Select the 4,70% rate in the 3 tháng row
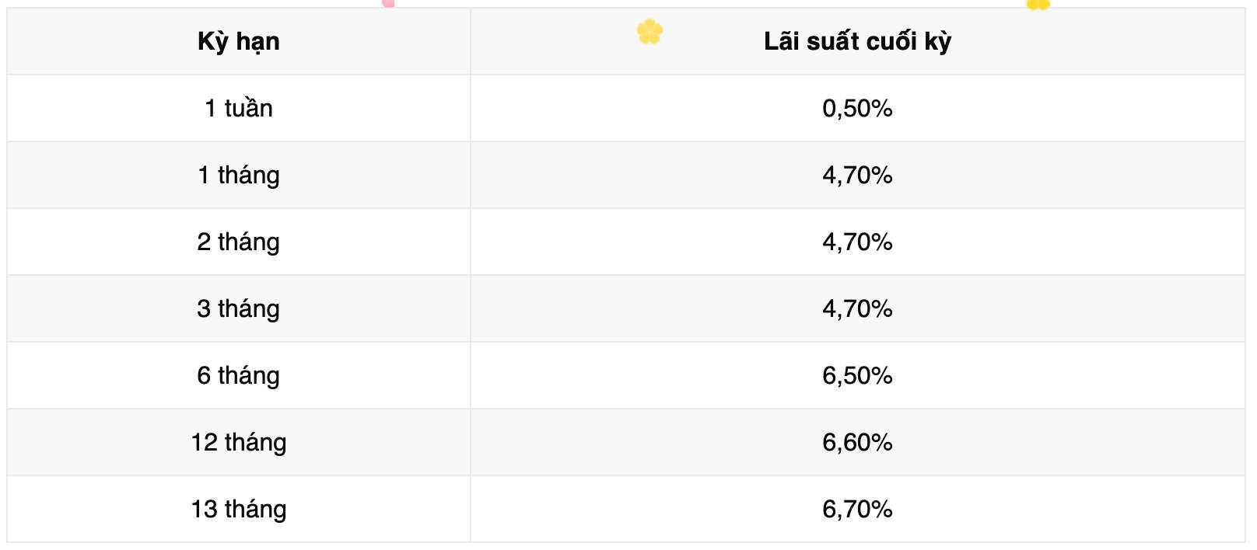 pyautogui.click(x=857, y=308)
